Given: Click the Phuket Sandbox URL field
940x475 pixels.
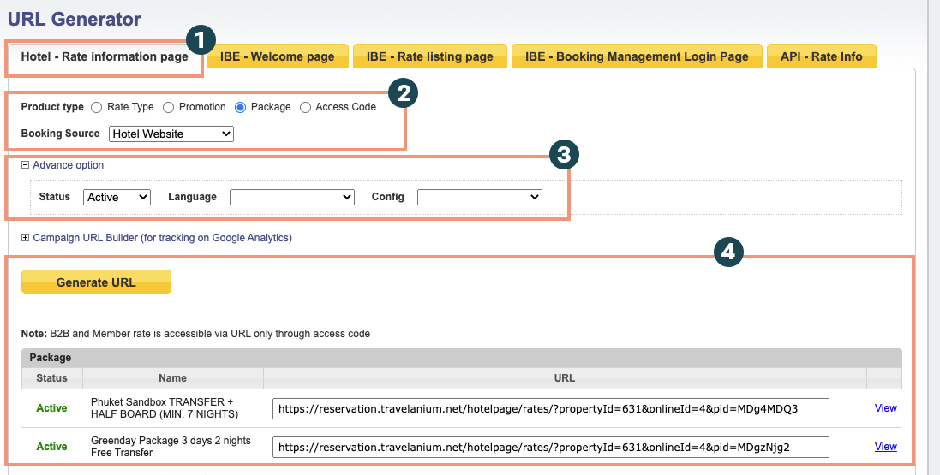Looking at the screenshot, I should (x=551, y=408).
